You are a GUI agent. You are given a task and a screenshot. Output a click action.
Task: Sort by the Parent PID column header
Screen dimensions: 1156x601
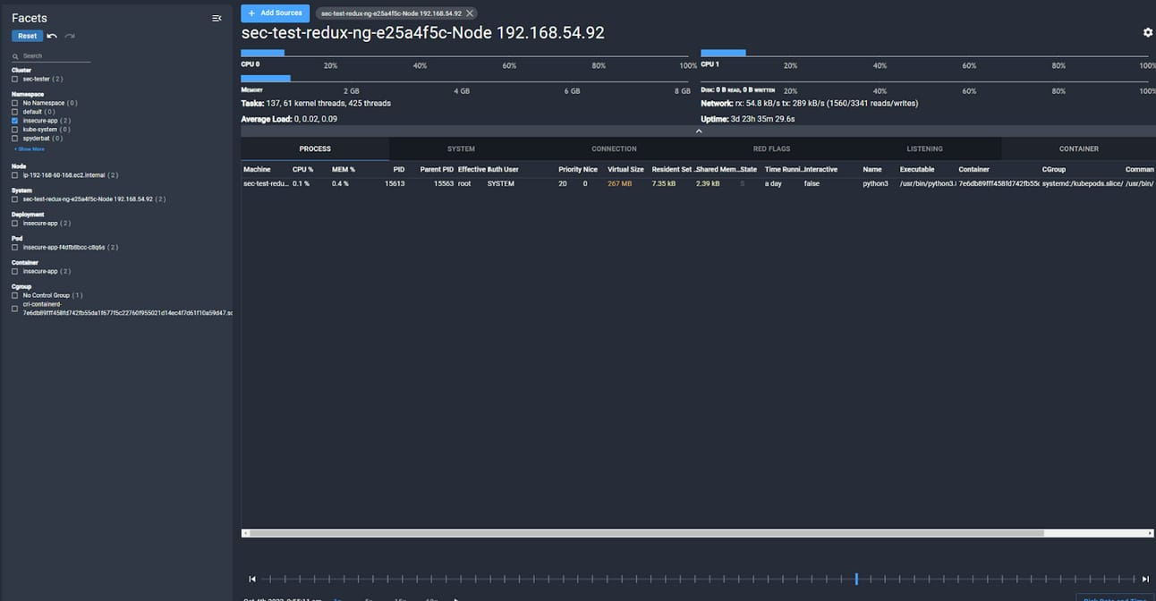pyautogui.click(x=437, y=170)
